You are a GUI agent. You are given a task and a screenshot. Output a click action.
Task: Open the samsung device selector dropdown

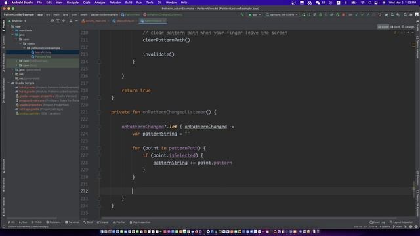click(282, 14)
